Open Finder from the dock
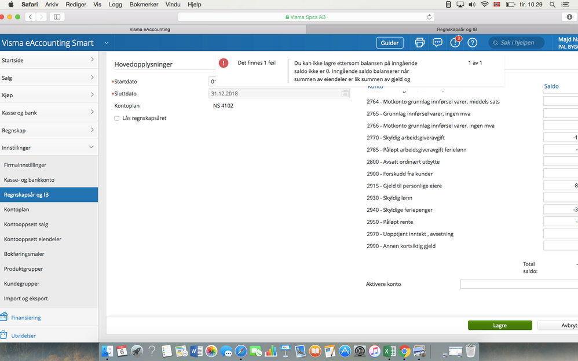 click(107, 351)
